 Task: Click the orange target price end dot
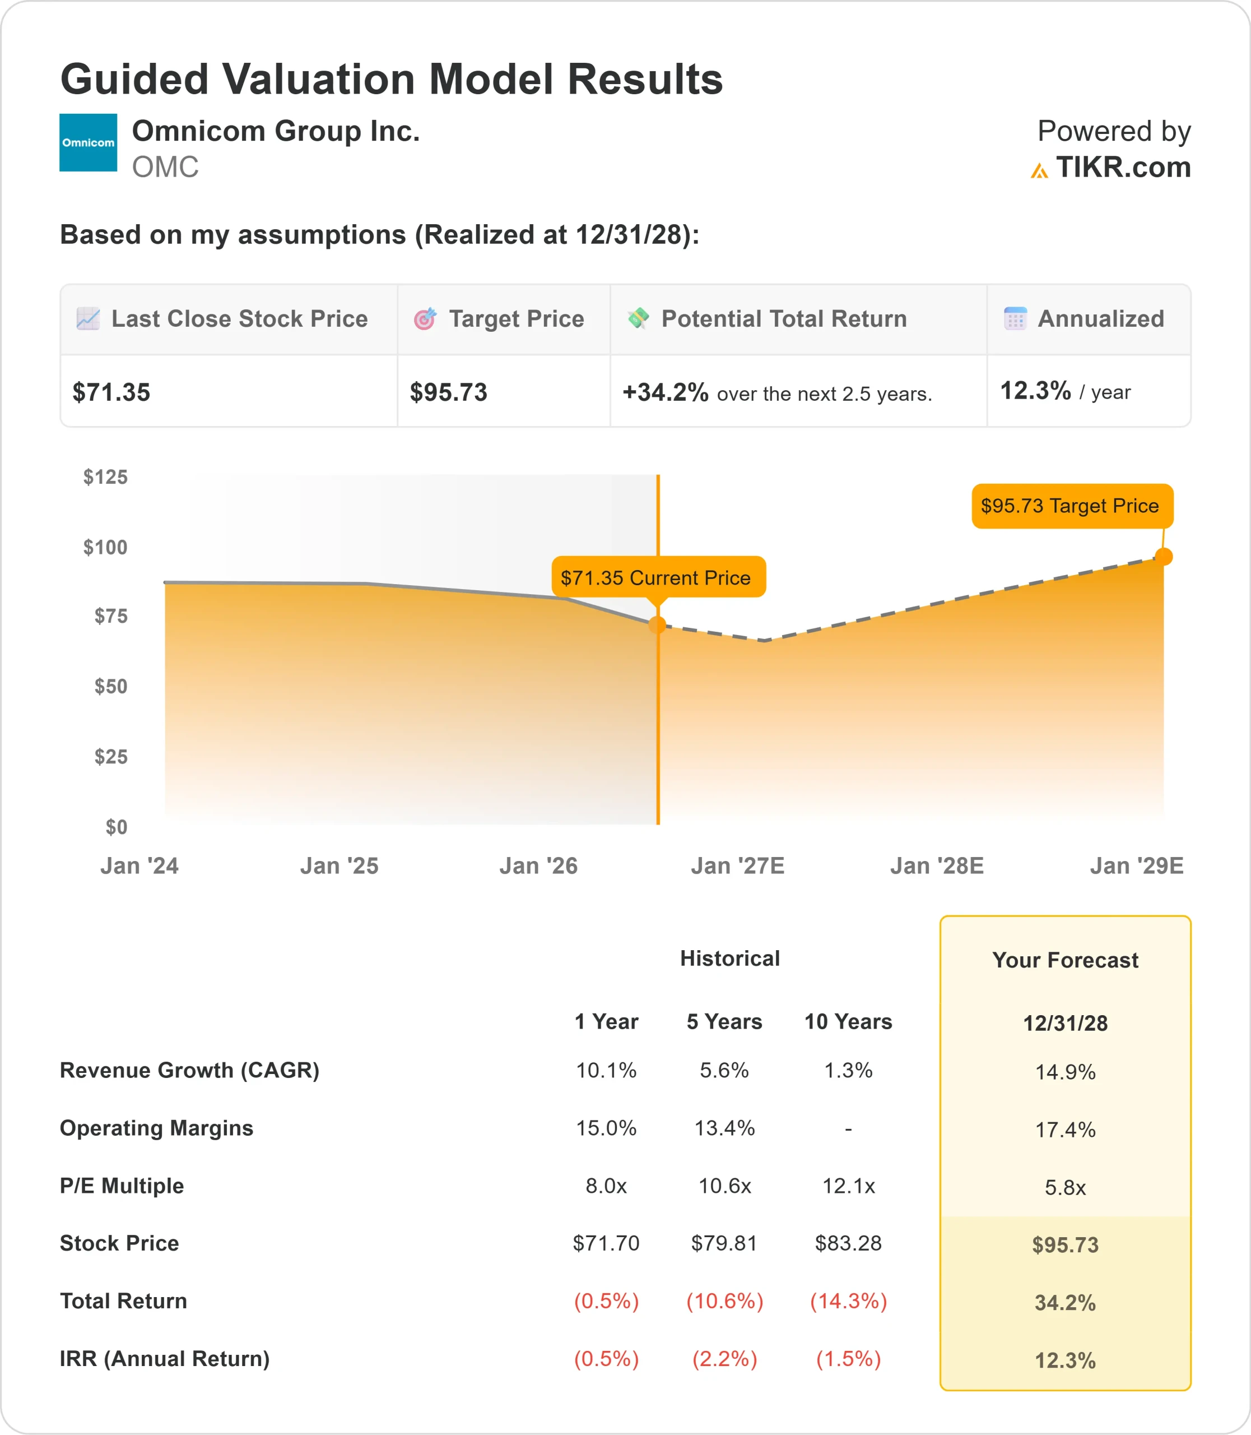(x=1164, y=557)
